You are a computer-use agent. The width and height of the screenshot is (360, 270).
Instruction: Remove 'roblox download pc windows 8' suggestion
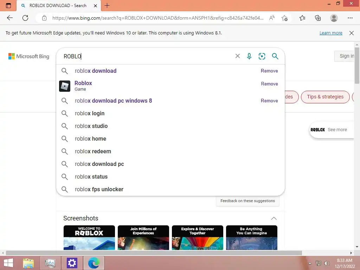269,101
